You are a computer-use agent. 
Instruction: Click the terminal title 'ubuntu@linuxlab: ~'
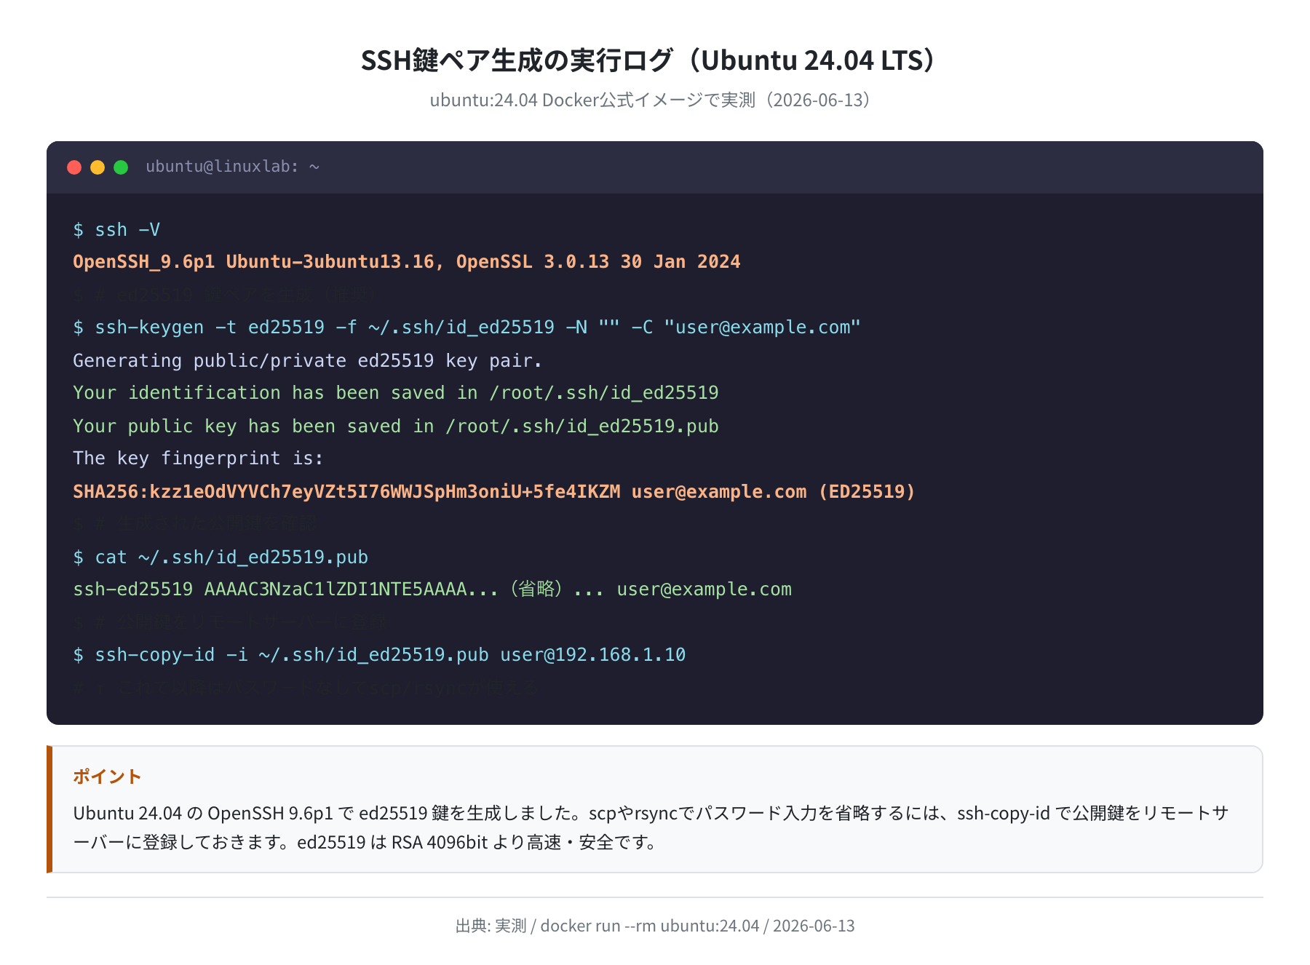point(233,167)
